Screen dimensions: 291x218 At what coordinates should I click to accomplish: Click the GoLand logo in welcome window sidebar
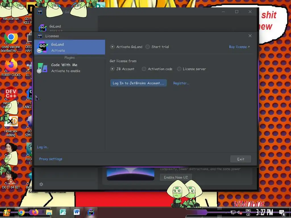pos(43,28)
